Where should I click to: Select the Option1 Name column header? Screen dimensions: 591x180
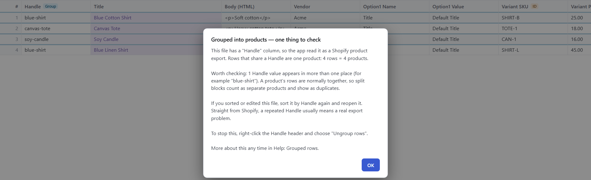394,6
